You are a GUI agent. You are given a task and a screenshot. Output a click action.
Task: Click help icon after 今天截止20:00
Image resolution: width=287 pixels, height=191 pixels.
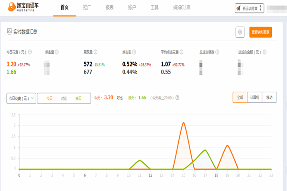(177, 98)
